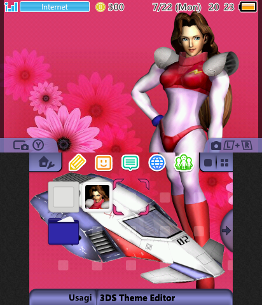Tap the camera Y shortcut button
262x305 pixels.
(29, 146)
